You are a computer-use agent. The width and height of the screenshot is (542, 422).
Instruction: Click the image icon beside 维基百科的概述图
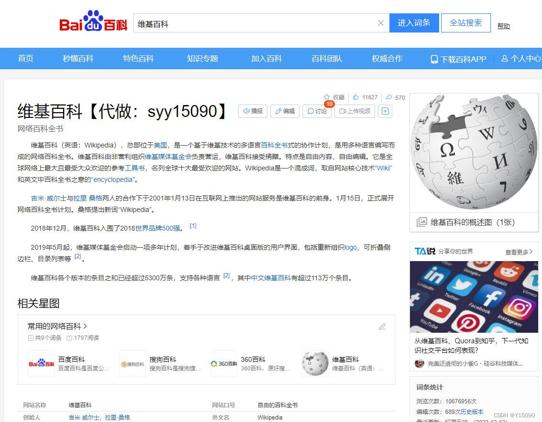click(x=423, y=222)
